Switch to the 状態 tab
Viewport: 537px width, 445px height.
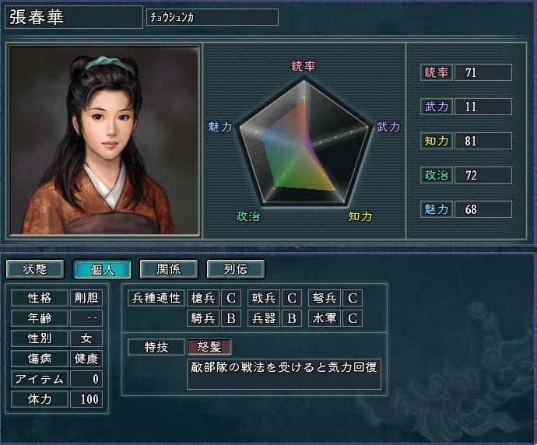(x=35, y=269)
